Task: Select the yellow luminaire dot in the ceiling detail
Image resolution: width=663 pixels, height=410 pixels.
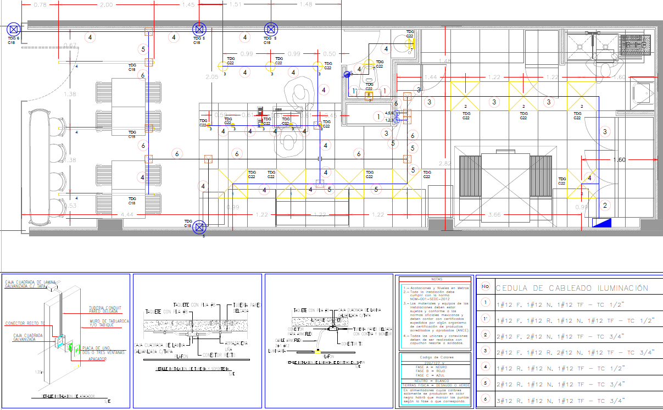Action: click(317, 351)
